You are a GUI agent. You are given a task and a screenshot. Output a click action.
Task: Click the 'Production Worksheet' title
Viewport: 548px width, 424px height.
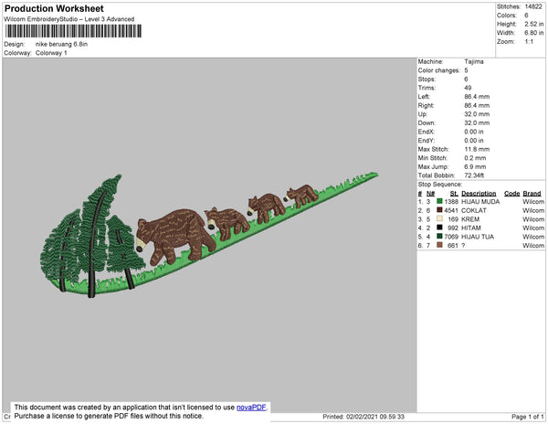54,9
